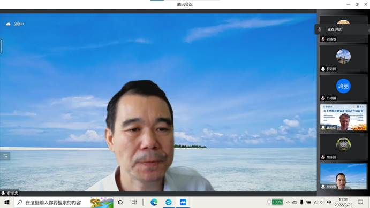Switch to Tencent Meeting taskbar icon
The width and height of the screenshot is (370, 208).
(x=183, y=202)
